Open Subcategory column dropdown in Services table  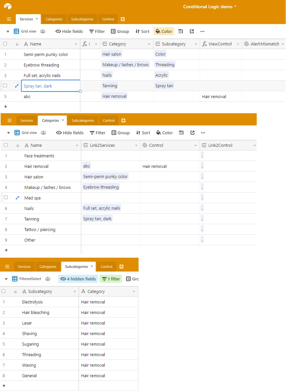click(x=196, y=44)
